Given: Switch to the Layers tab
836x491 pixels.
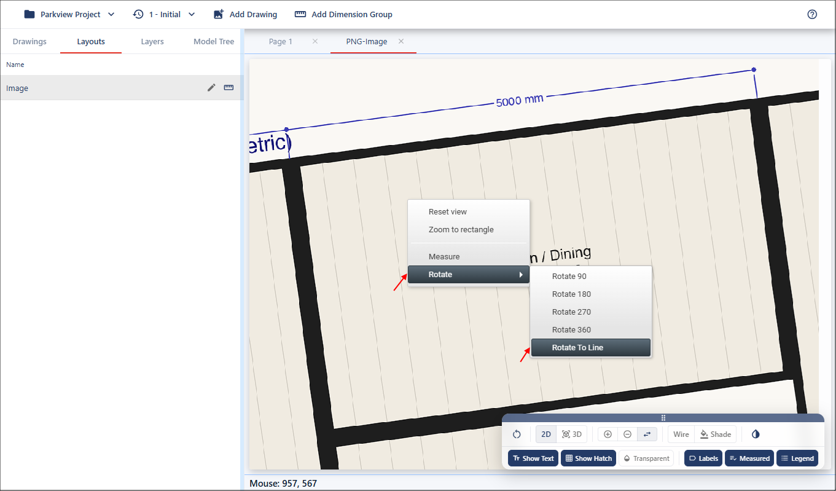Looking at the screenshot, I should click(x=152, y=42).
